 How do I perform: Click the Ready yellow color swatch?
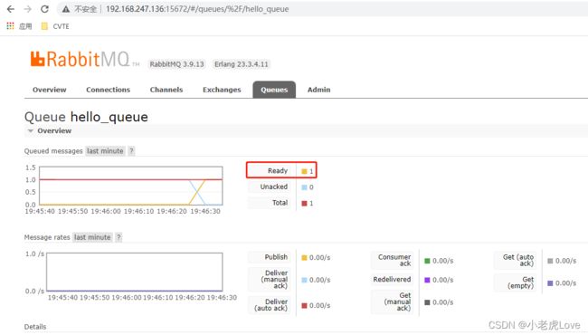(304, 171)
